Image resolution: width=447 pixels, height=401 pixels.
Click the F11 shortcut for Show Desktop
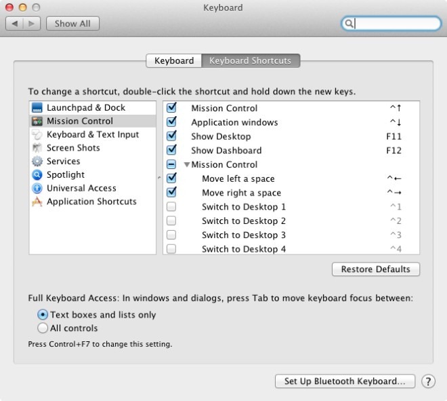pos(393,136)
